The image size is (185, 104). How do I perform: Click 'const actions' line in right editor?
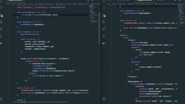pos(128,21)
